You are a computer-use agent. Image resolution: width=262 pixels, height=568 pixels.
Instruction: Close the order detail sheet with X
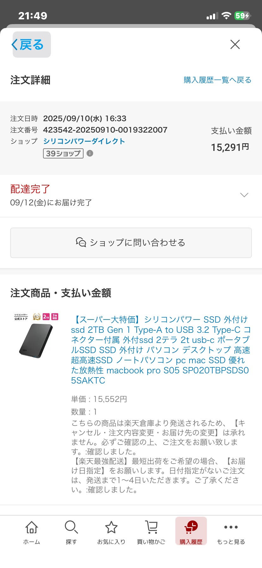pos(235,45)
